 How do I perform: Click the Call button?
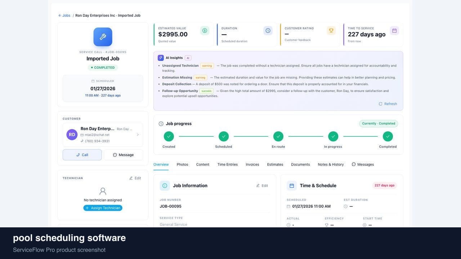[x=82, y=155]
